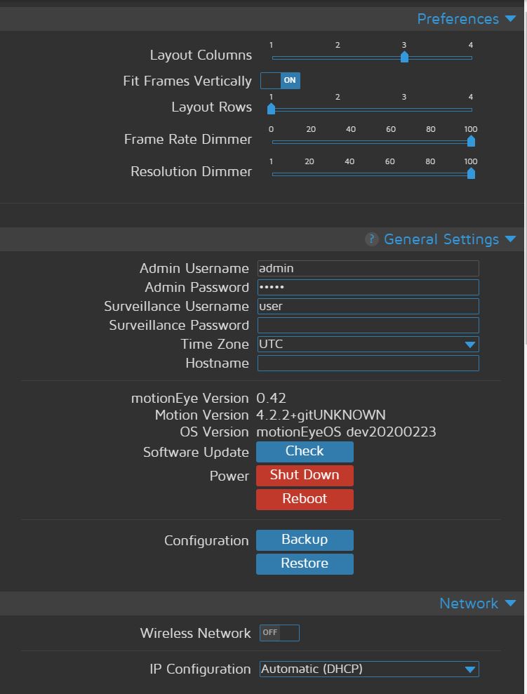Collapse the General Settings section
Screen dimensions: 527x694
tap(511, 239)
